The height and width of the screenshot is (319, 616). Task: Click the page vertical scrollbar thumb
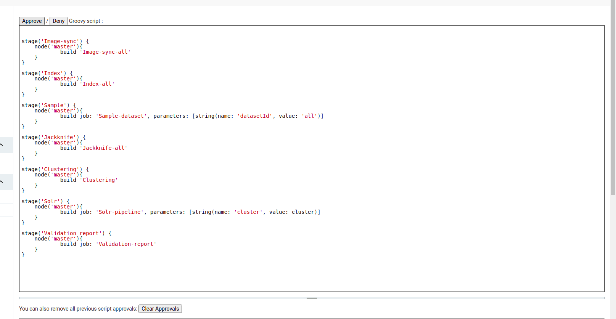613,98
